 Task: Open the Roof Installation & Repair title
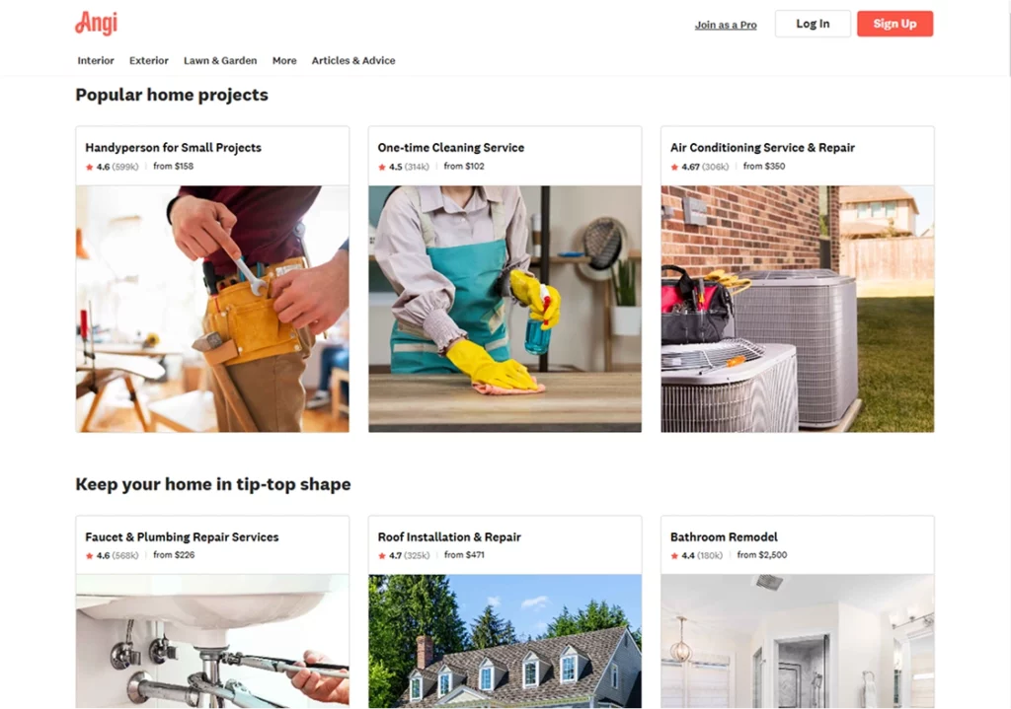coord(449,537)
